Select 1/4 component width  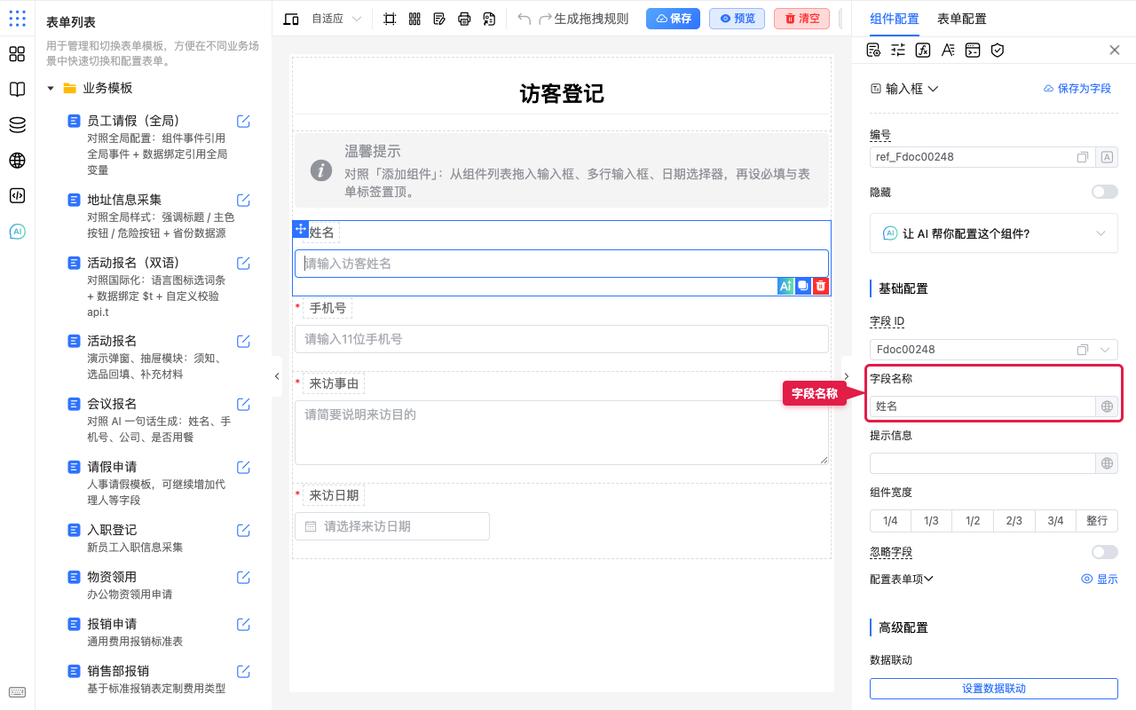tap(890, 521)
